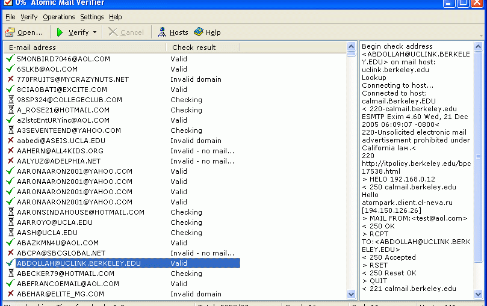487x306 pixels.
Task: Sort by Check result column header
Action: coord(202,47)
